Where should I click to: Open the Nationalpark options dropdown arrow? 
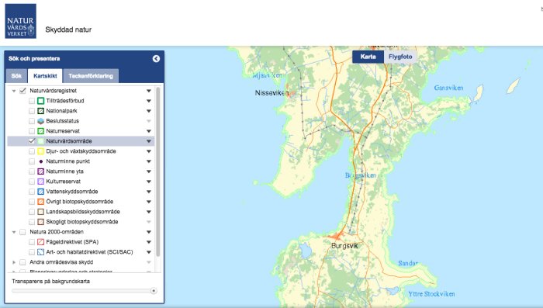pyautogui.click(x=149, y=111)
